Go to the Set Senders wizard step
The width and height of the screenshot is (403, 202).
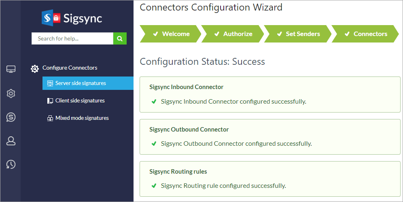pyautogui.click(x=298, y=34)
